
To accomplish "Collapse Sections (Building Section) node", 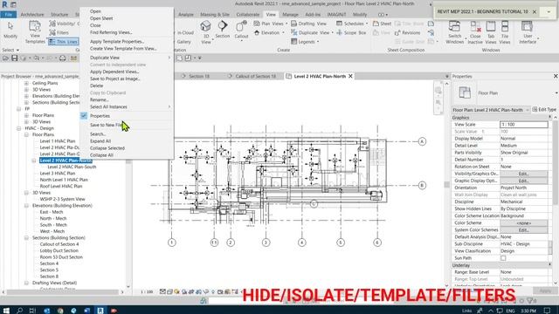I will (x=26, y=238).
